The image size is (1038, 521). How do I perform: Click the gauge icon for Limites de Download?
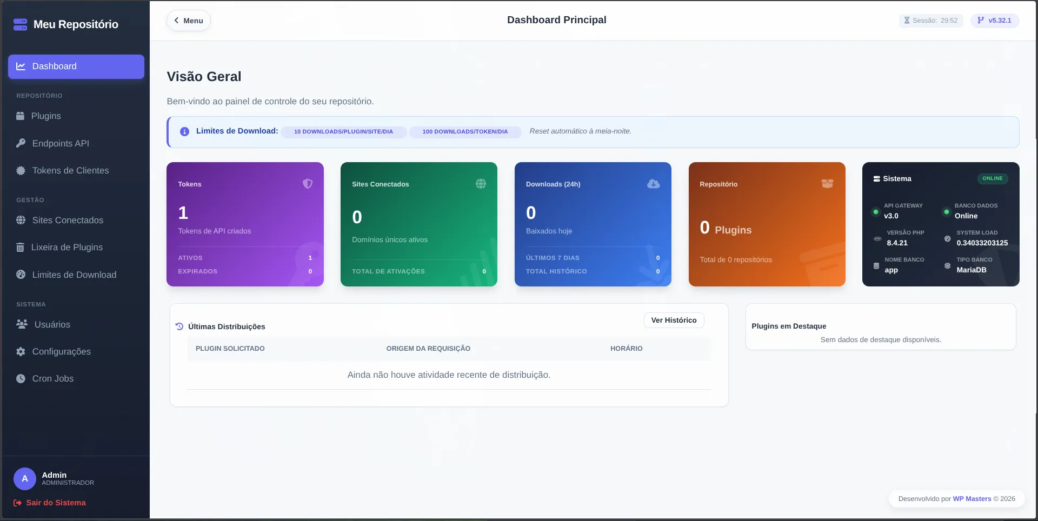click(x=21, y=275)
